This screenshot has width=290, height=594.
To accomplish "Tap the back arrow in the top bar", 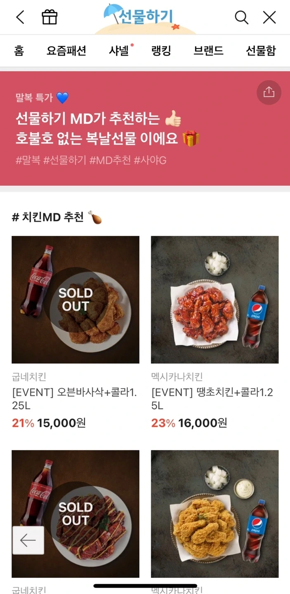I will coord(20,17).
